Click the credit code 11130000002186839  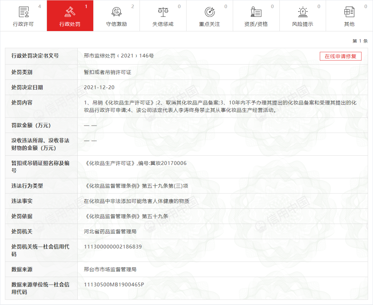click(x=113, y=247)
